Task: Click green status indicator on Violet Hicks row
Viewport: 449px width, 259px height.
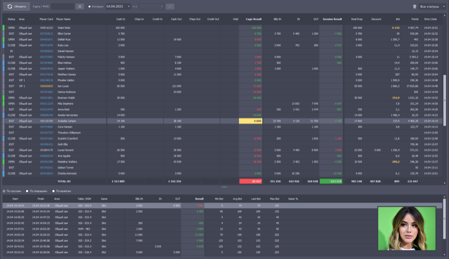Action: click(3, 27)
